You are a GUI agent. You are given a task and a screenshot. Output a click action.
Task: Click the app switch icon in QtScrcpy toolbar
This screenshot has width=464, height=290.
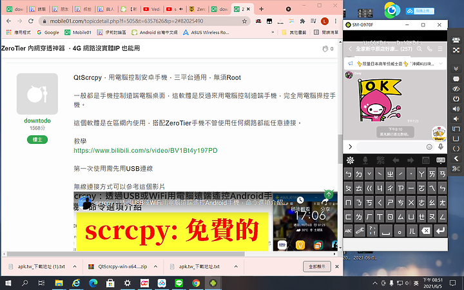tap(456, 129)
